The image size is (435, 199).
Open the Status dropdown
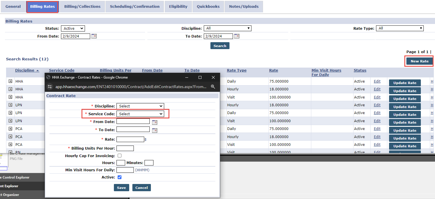73,28
